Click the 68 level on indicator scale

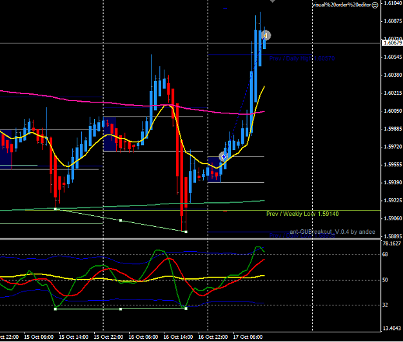(x=385, y=254)
